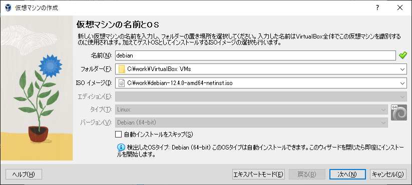The image size is (412, 185).
Task: Switch to エキスパートモード(E)
Action: [x=258, y=174]
